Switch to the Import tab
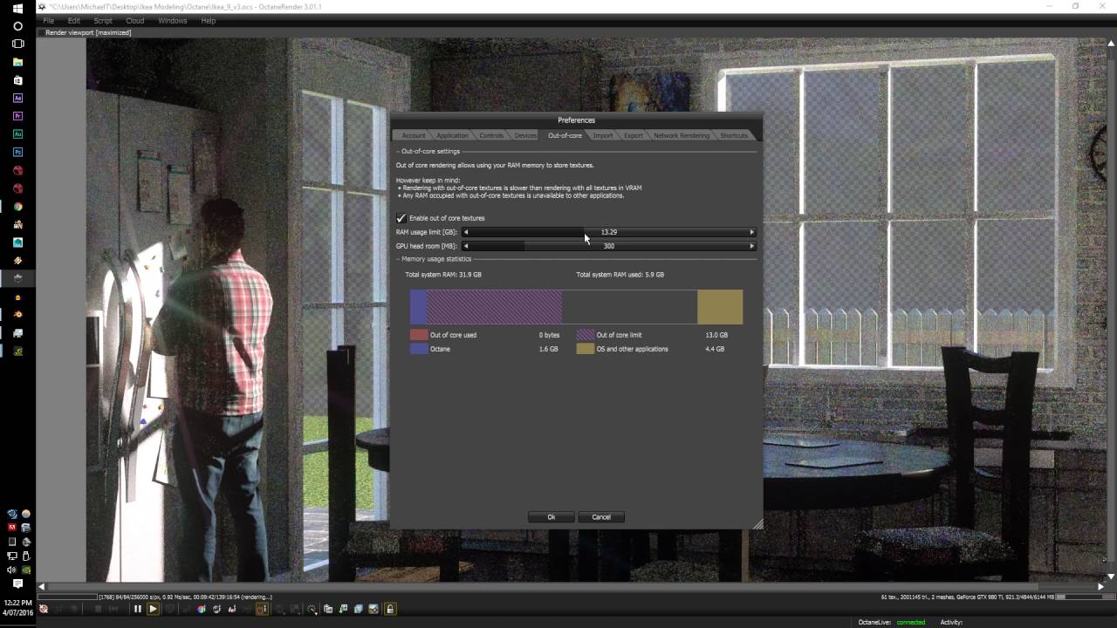The image size is (1117, 628). 603,135
